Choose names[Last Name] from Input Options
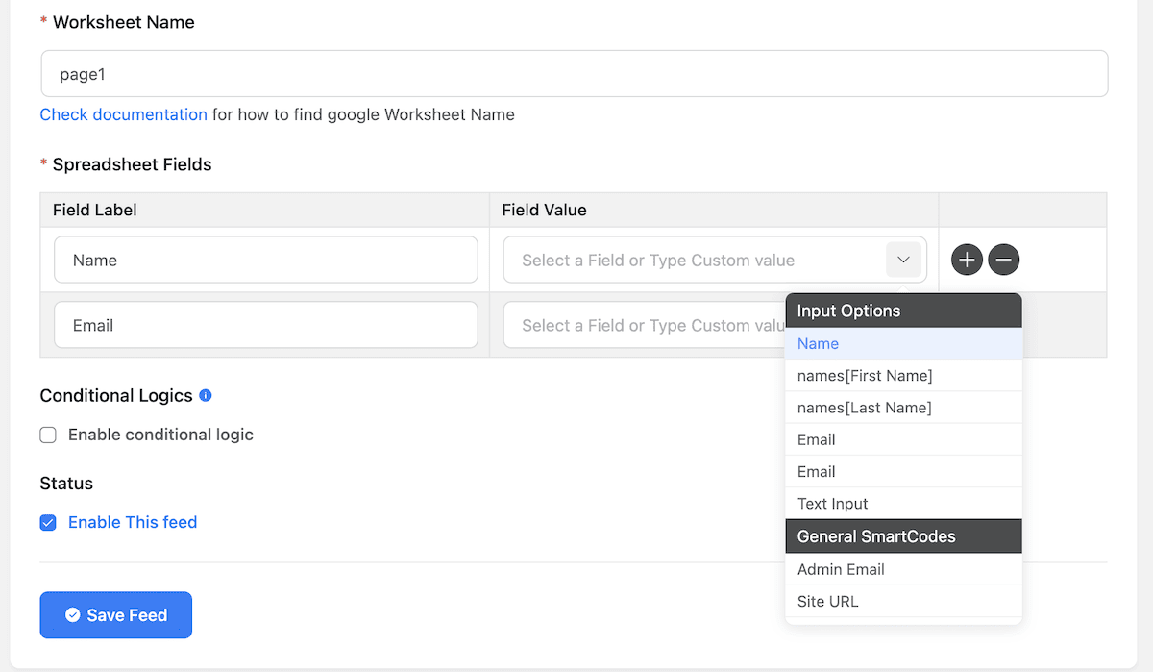 click(x=903, y=408)
